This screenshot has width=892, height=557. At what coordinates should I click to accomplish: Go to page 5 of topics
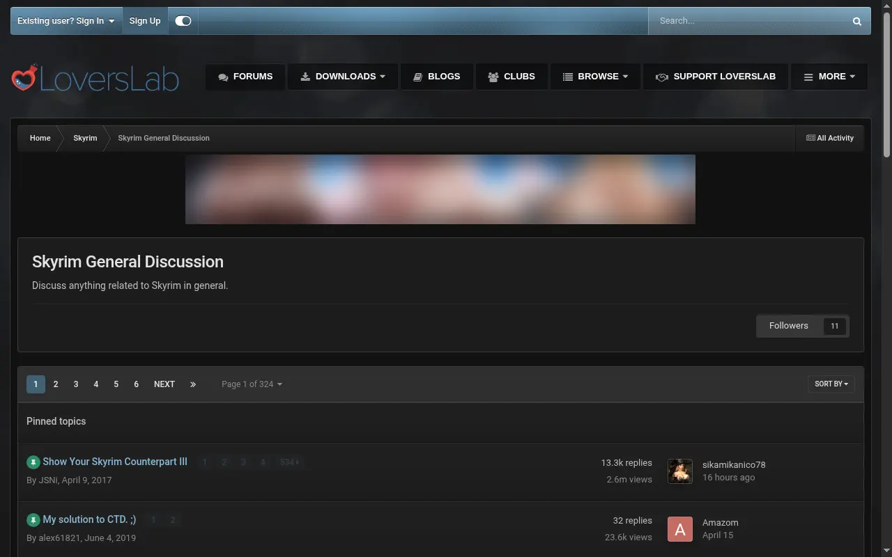coord(116,384)
